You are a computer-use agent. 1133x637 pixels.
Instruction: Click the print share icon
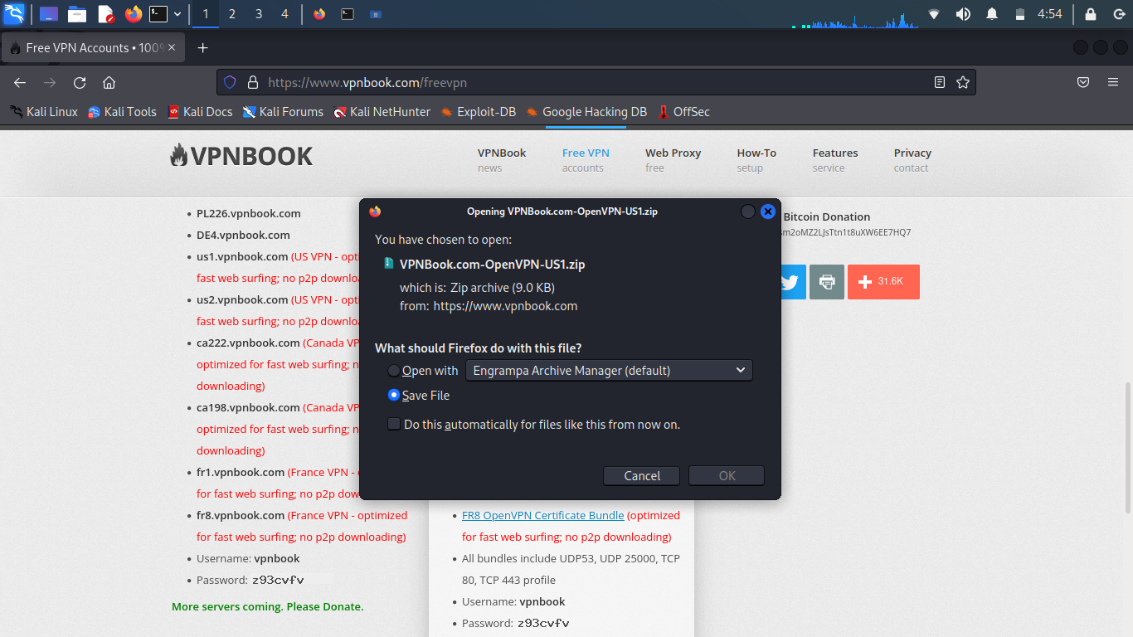[x=826, y=282]
